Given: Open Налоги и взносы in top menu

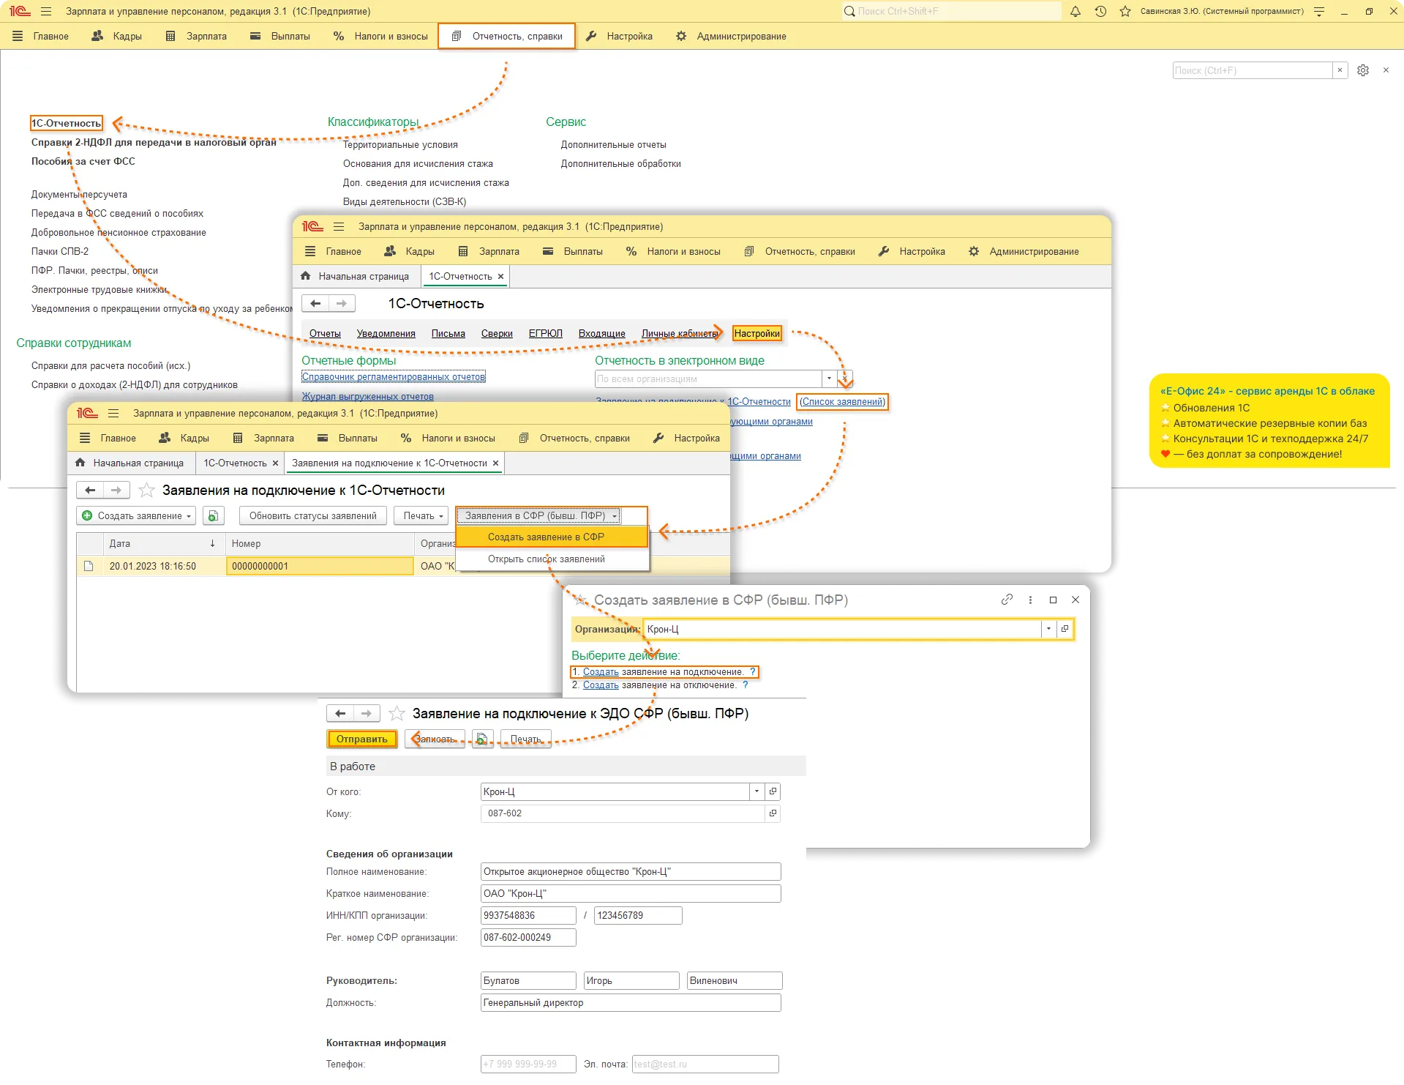Looking at the screenshot, I should [380, 36].
